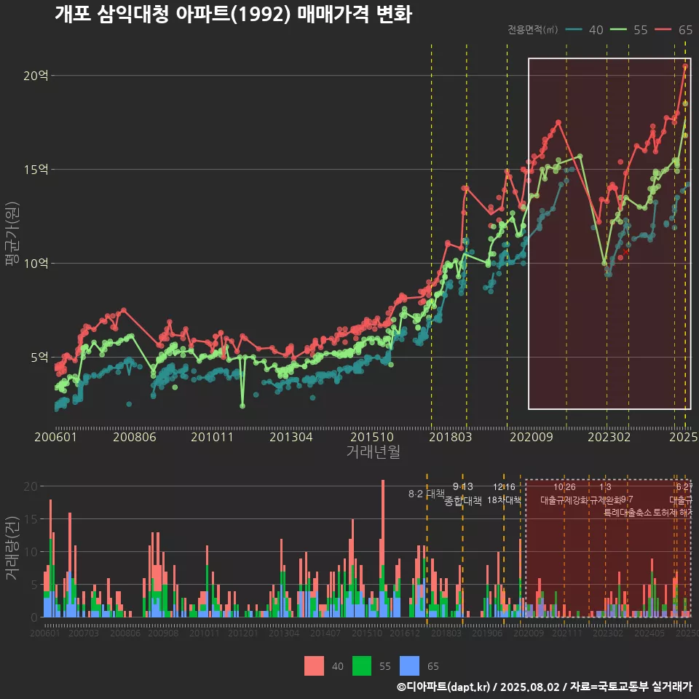Click the 9·13 종합대책 policy annotation
The width and height of the screenshot is (699, 699).
tap(463, 494)
